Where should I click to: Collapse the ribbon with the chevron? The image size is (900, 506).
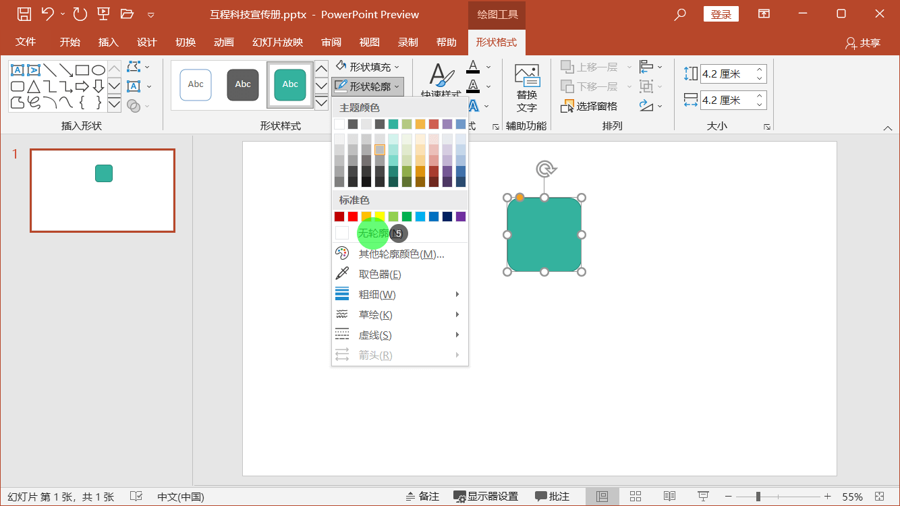click(x=887, y=128)
